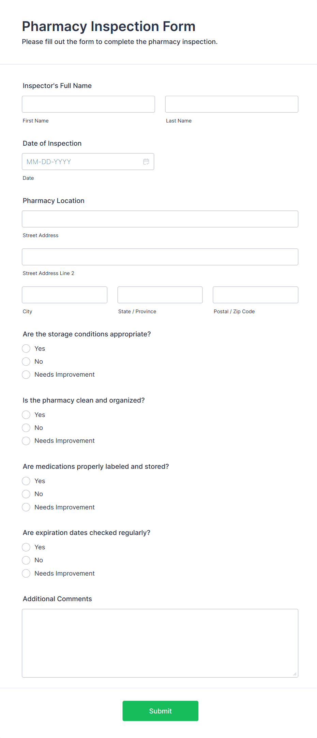The height and width of the screenshot is (738, 317).
Task: Select "Yes" for storage conditions question
Action: (x=26, y=348)
